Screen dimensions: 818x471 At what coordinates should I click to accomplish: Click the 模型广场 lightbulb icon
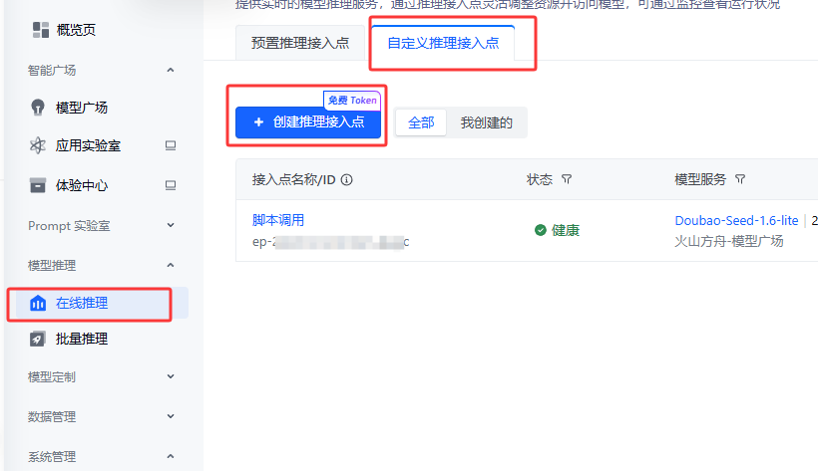coord(38,108)
